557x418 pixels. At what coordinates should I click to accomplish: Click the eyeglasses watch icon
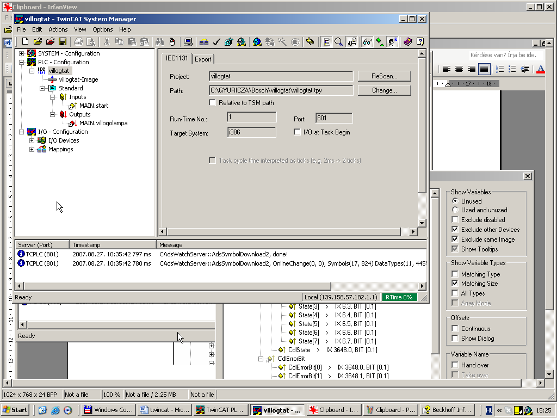click(367, 42)
